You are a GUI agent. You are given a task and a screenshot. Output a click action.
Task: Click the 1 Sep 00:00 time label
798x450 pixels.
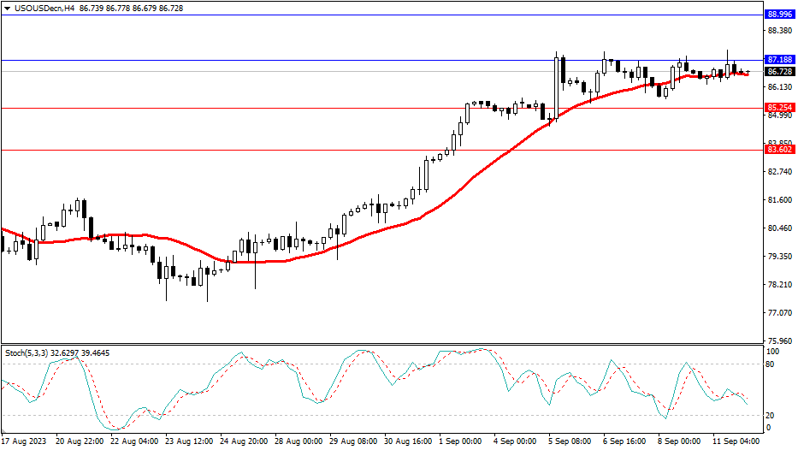click(x=462, y=441)
